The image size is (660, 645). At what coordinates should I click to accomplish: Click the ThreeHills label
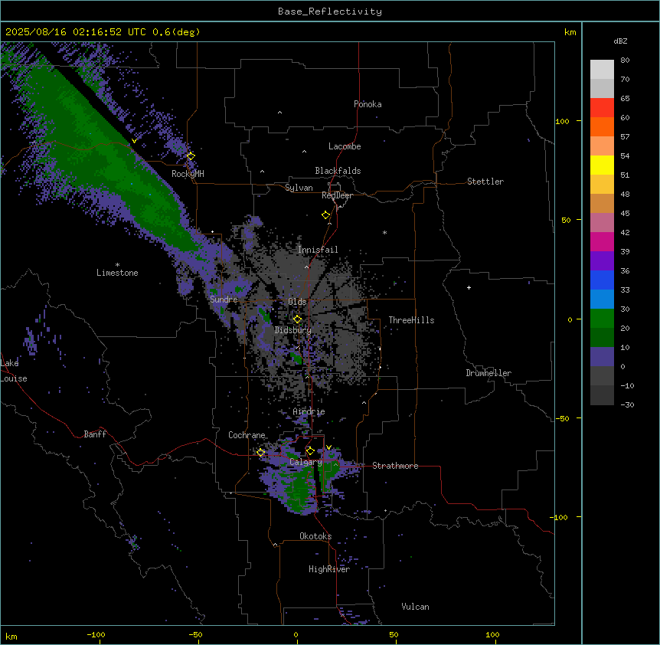click(x=411, y=320)
